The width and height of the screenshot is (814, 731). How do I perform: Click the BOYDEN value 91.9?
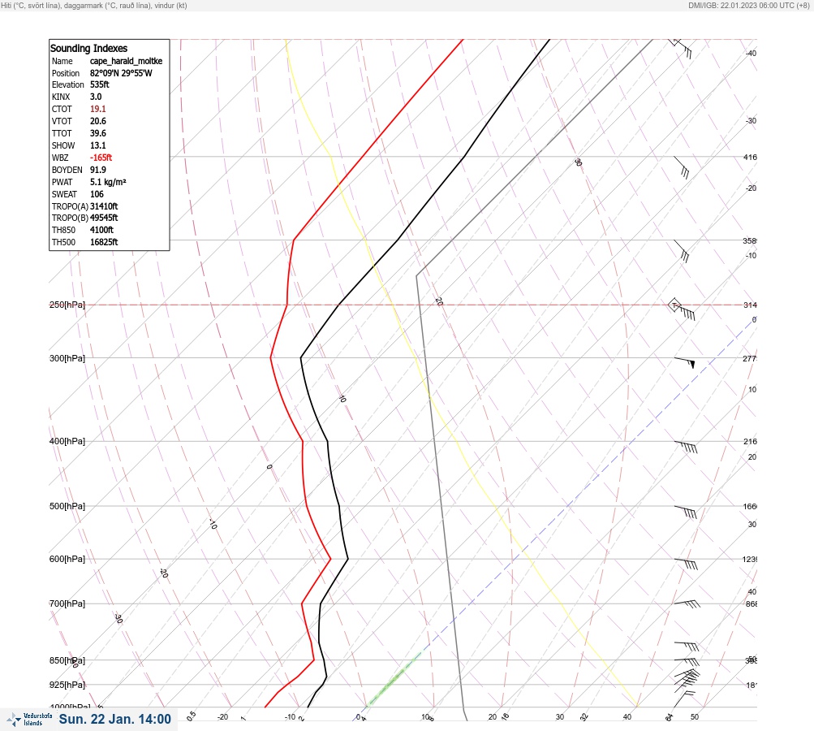tap(98, 170)
